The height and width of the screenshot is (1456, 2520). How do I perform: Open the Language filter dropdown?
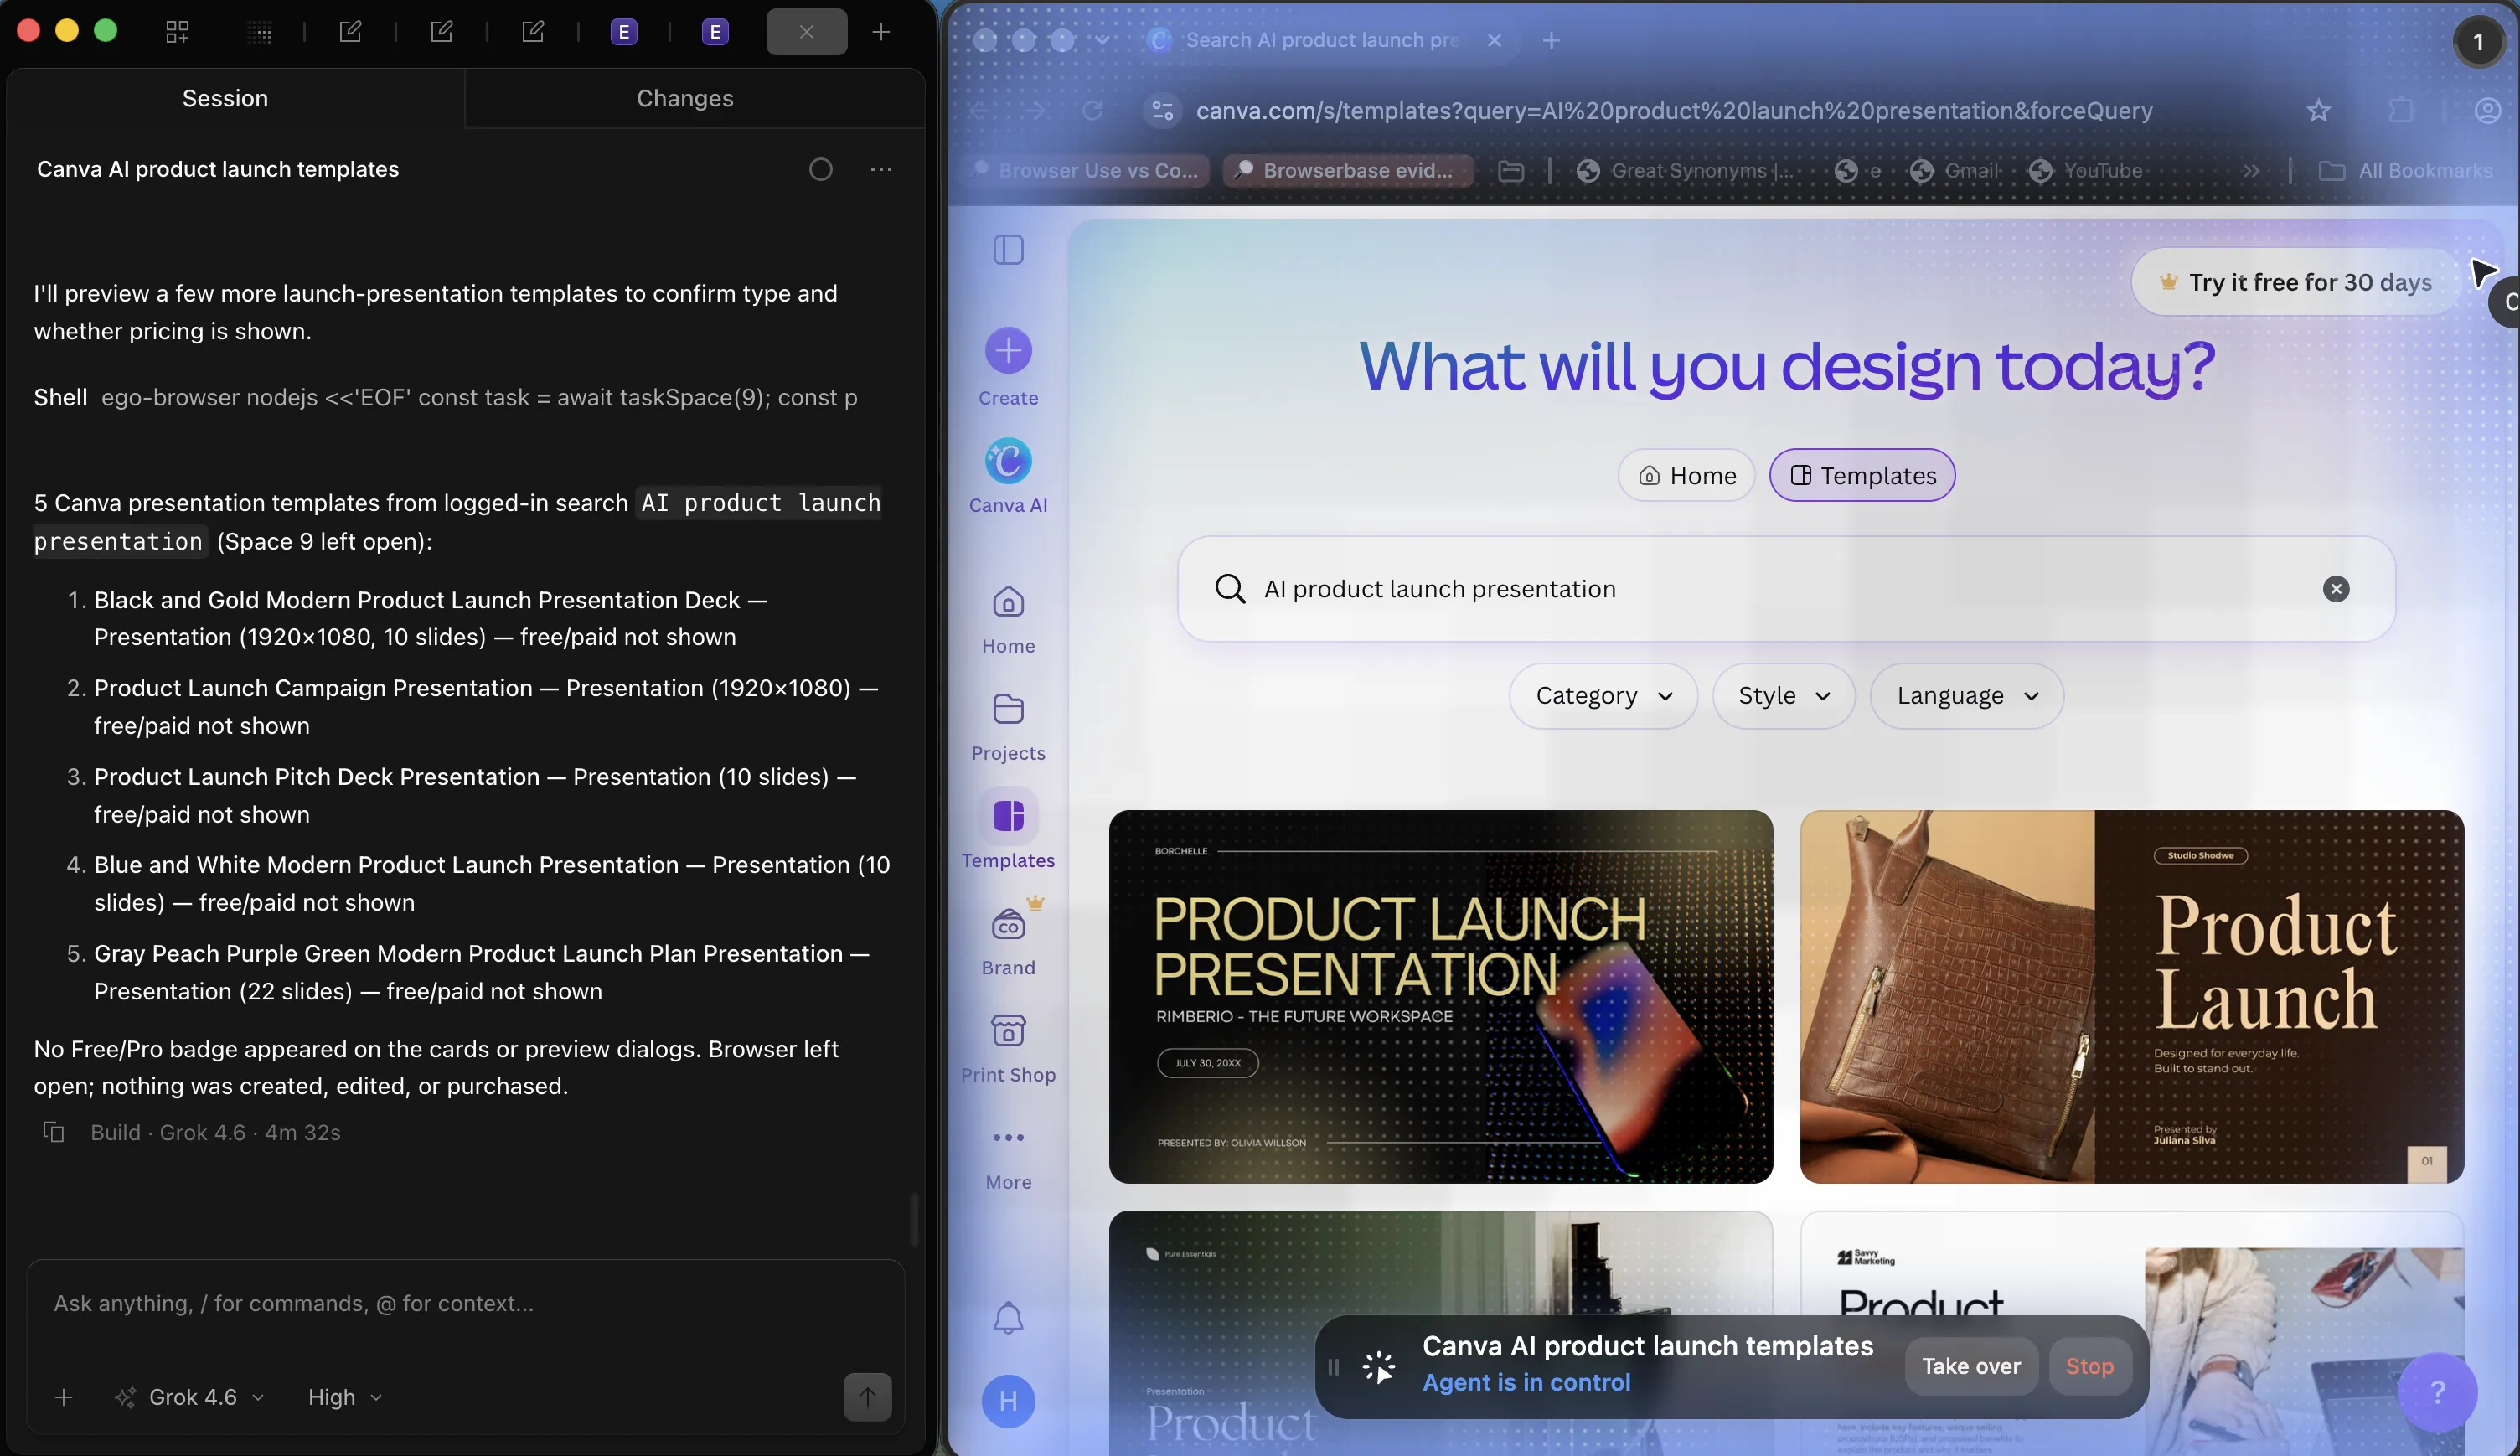1966,695
